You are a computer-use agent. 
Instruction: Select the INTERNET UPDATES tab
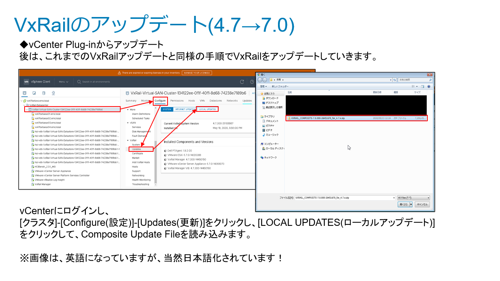pos(185,109)
